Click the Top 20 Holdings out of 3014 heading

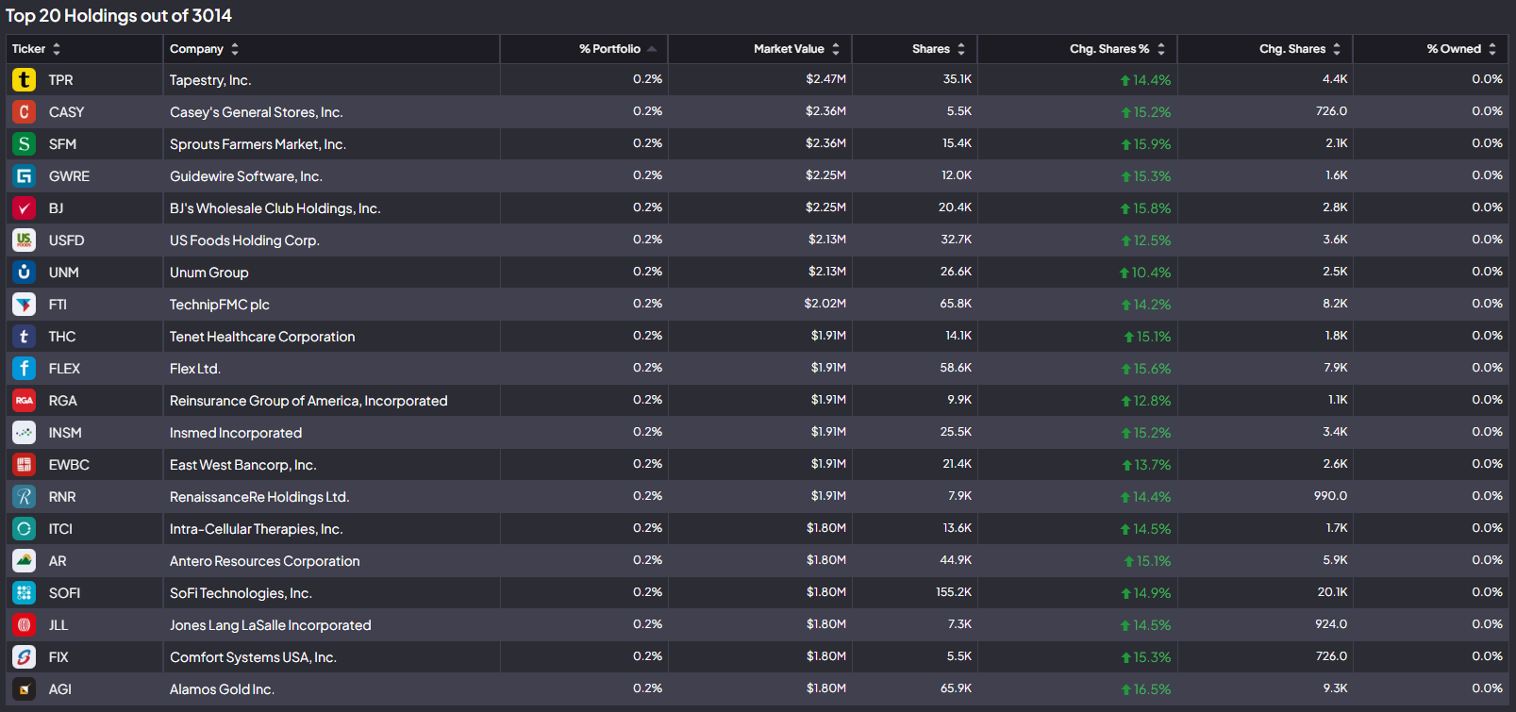119,15
